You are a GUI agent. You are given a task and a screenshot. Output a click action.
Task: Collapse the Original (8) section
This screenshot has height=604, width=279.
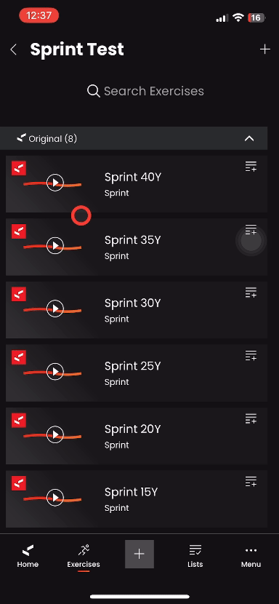coord(249,139)
